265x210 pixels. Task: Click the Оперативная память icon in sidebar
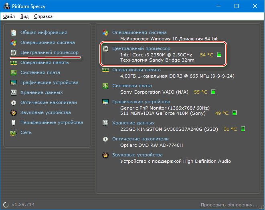click(14, 63)
